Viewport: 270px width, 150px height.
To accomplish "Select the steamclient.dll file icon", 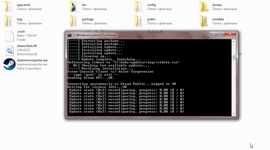I will 9,51.
